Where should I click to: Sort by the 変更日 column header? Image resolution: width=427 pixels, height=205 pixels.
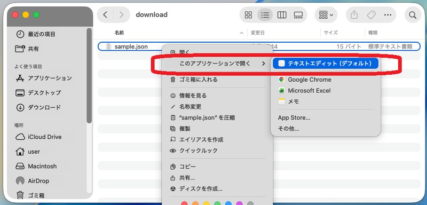tap(258, 33)
